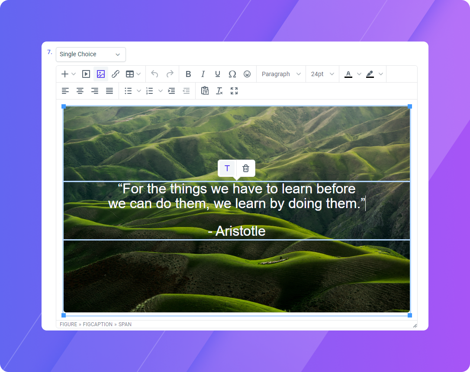Enter fullscreen editing mode
This screenshot has width=470, height=372.
[x=234, y=91]
